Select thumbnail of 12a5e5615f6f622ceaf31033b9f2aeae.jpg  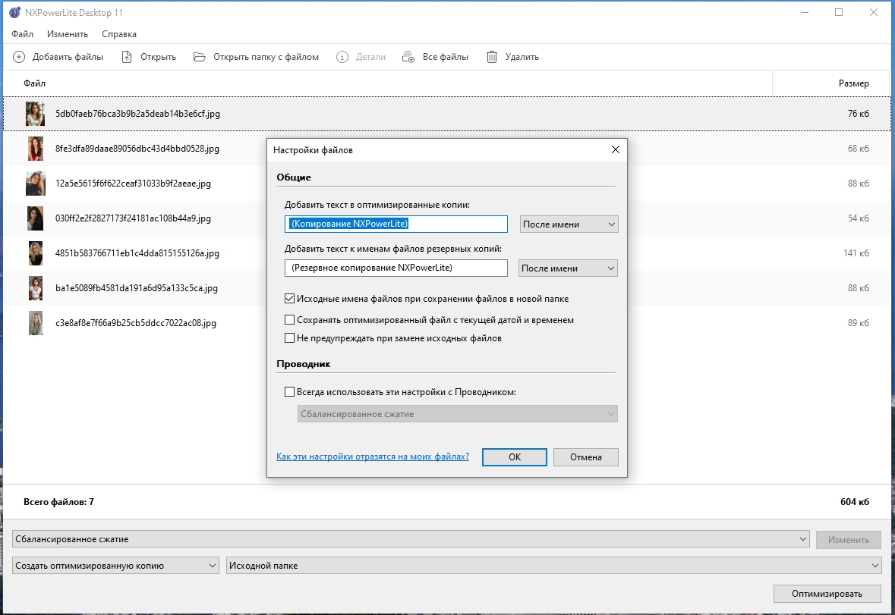pos(36,184)
